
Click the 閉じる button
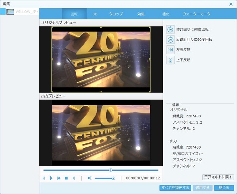pos(224,188)
